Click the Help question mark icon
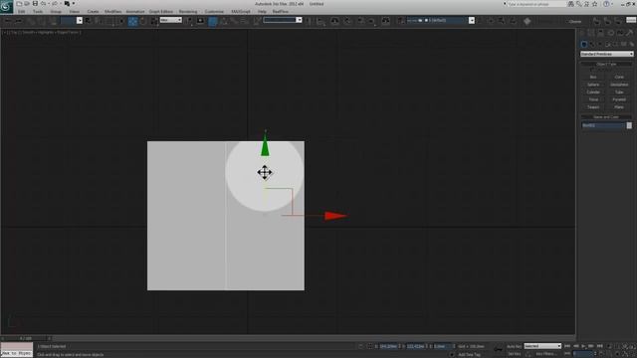Image resolution: width=637 pixels, height=358 pixels. point(606,4)
